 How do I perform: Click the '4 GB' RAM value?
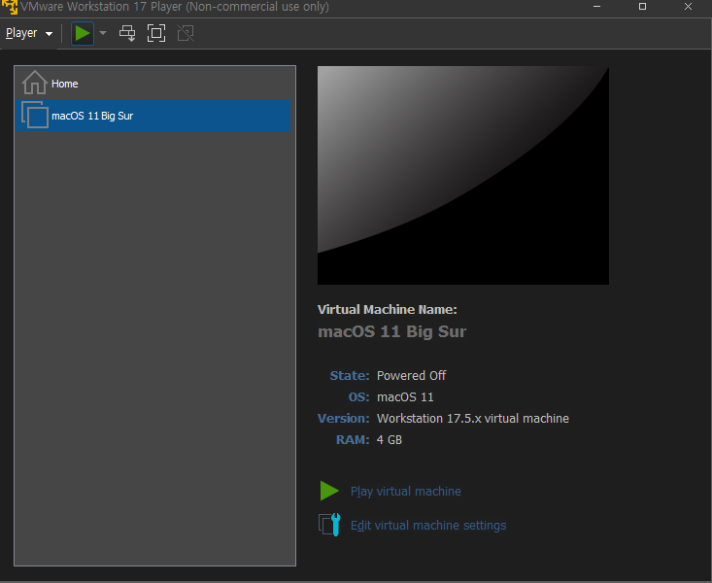390,440
